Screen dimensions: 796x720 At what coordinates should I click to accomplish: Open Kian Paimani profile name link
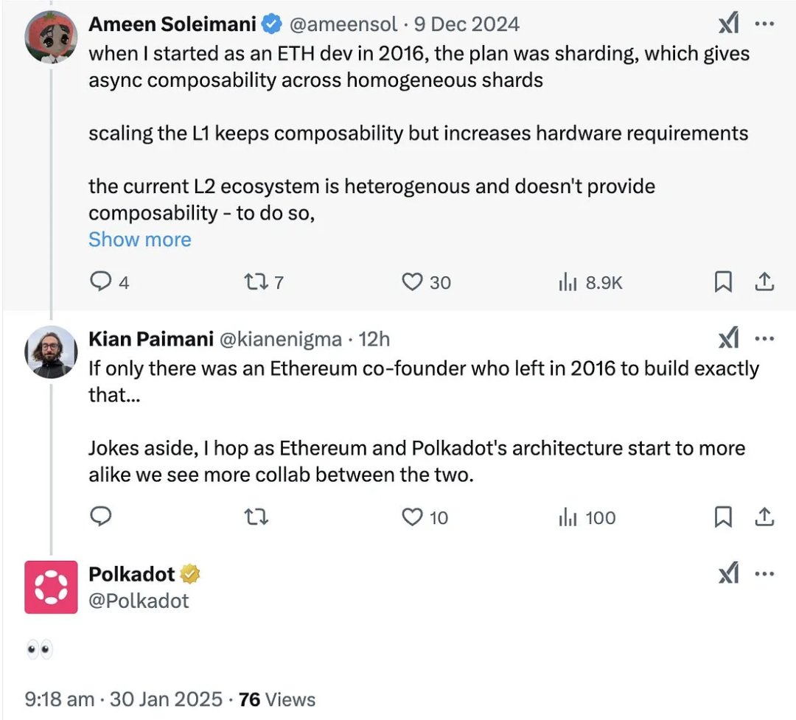[x=151, y=339]
